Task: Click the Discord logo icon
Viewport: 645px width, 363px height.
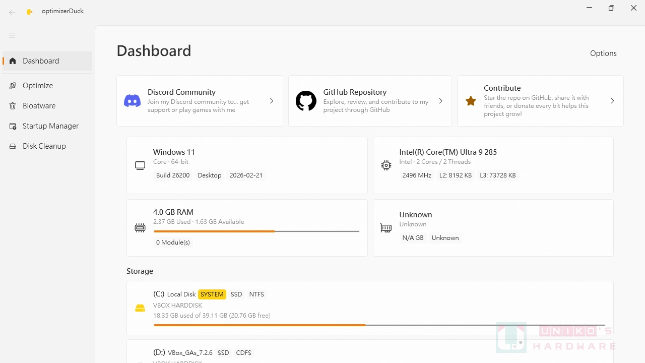Action: pos(132,101)
